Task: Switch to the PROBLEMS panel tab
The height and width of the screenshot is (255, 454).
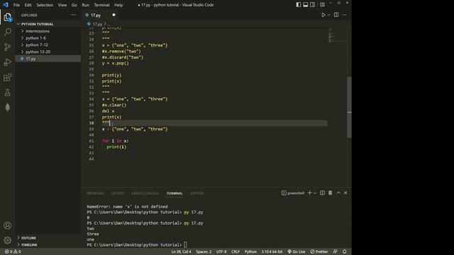Action: (x=96, y=193)
